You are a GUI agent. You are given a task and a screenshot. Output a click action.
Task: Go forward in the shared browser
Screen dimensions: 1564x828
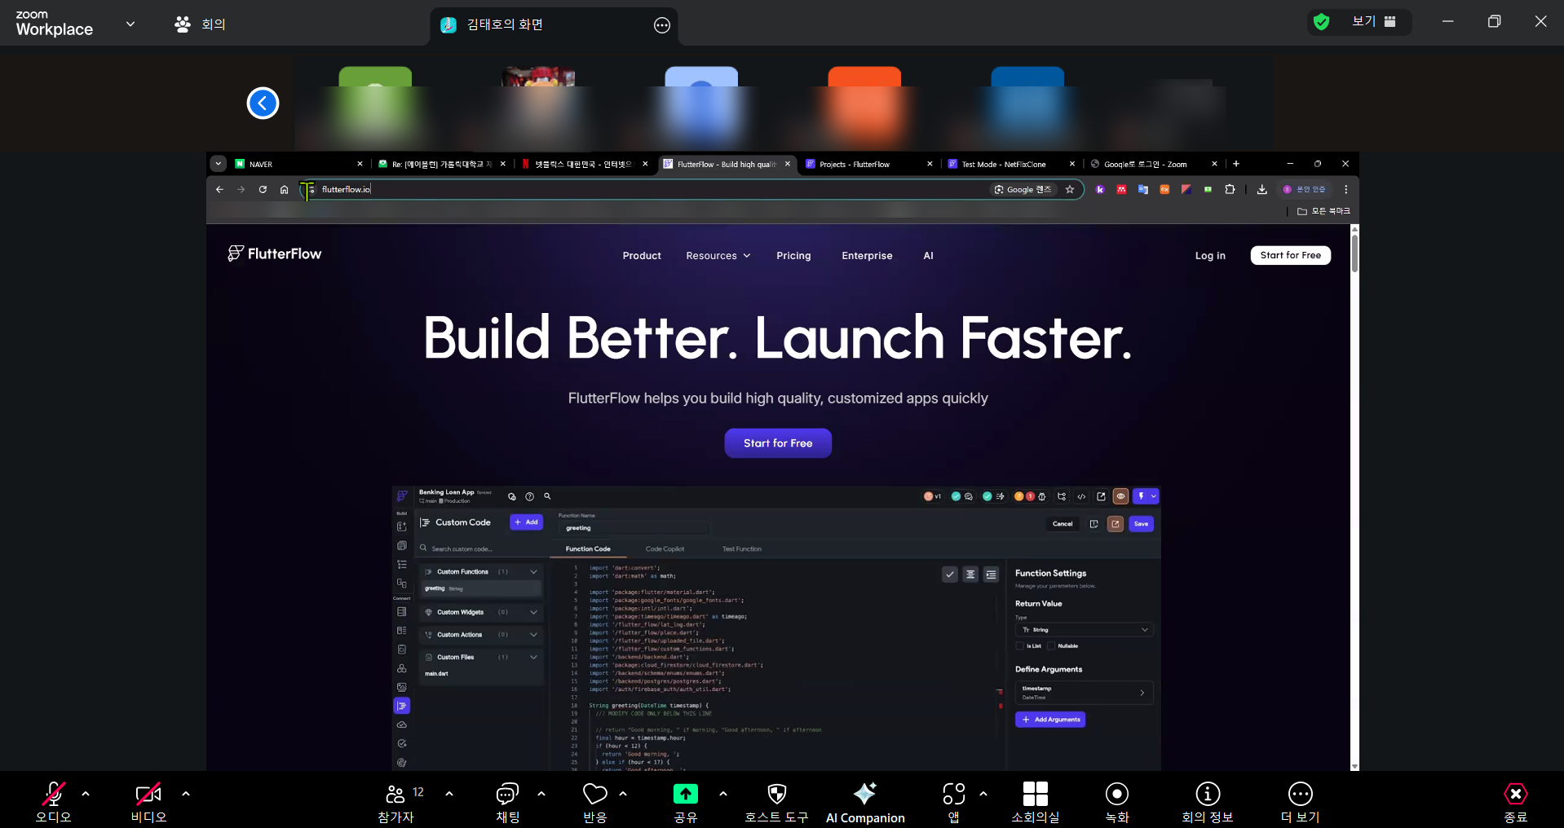241,189
